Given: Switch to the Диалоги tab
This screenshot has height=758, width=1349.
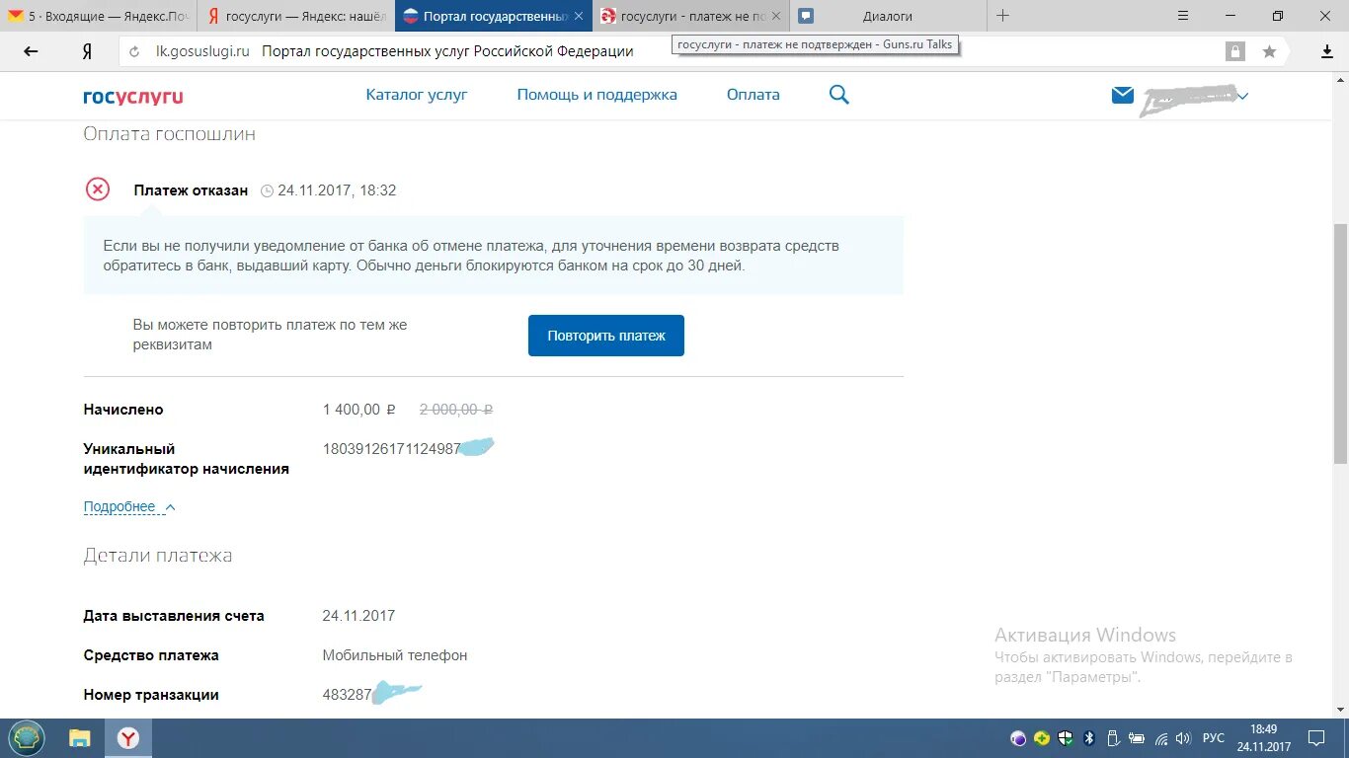Looking at the screenshot, I should click(x=888, y=16).
